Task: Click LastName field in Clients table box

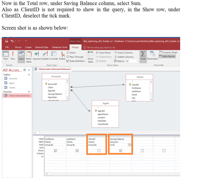Action: (x=136, y=91)
